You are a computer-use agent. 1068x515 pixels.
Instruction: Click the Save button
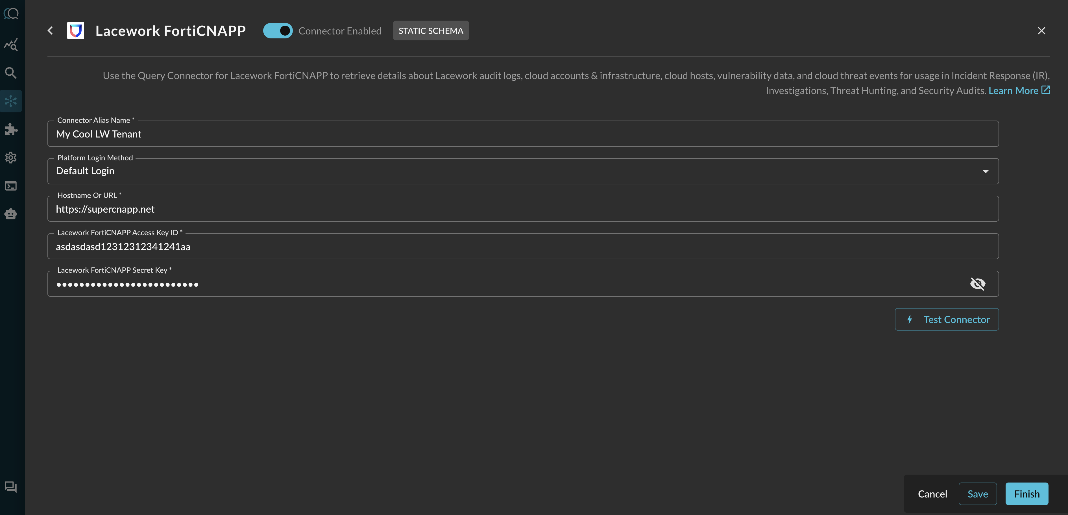pyautogui.click(x=978, y=494)
